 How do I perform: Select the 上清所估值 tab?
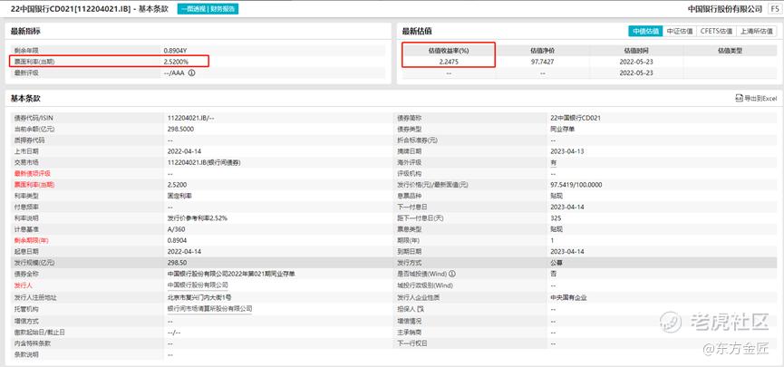point(756,31)
